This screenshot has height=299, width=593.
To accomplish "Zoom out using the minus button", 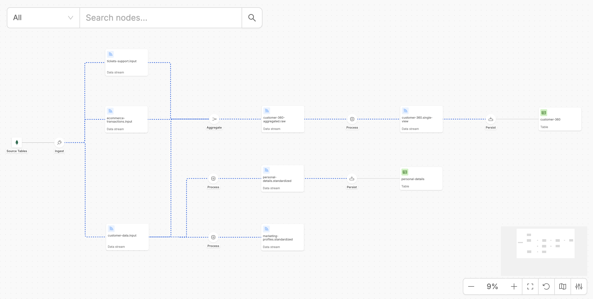I will [x=472, y=286].
